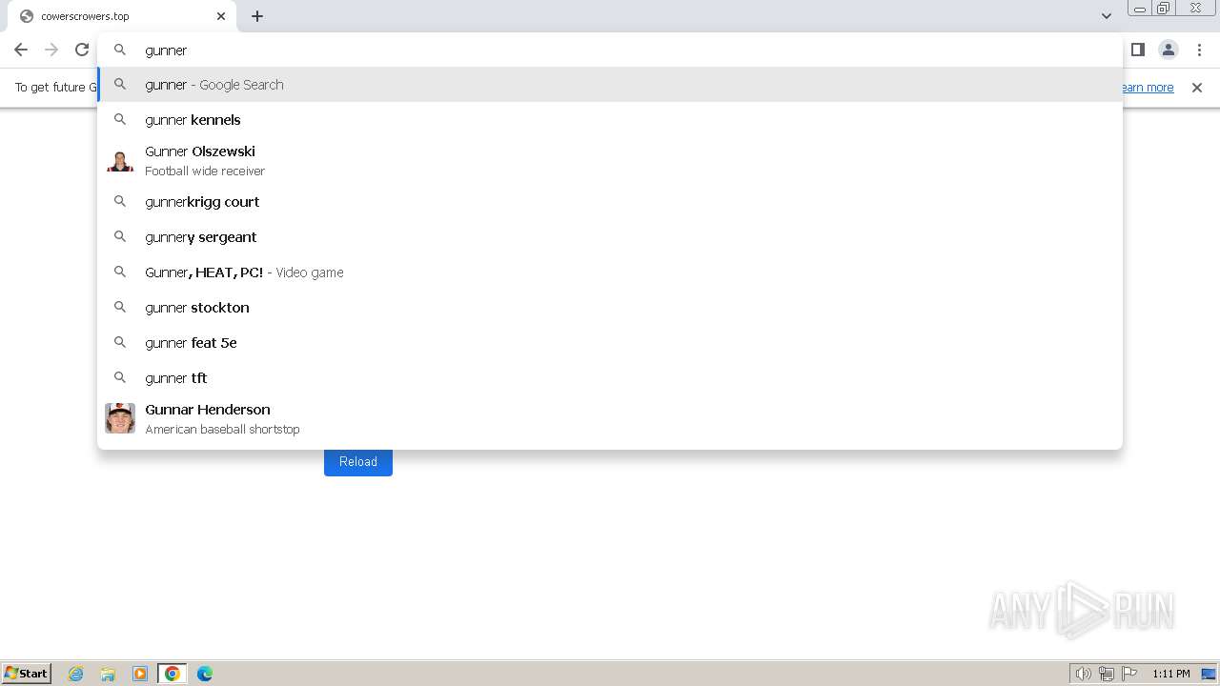Open the Chrome three-dot menu

1199,50
